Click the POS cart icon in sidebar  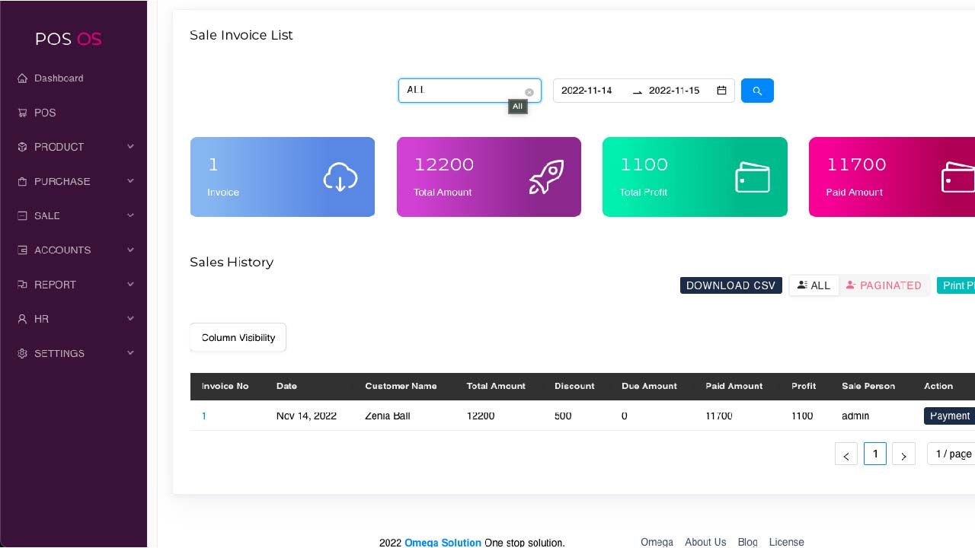22,113
